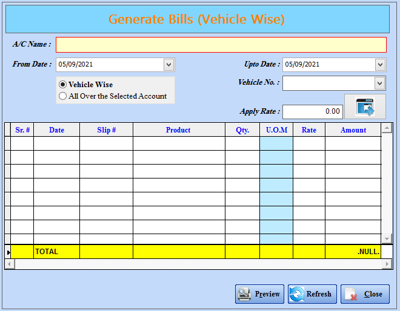Click the horizontal scroll left arrow
The image size is (400, 311).
10,264
